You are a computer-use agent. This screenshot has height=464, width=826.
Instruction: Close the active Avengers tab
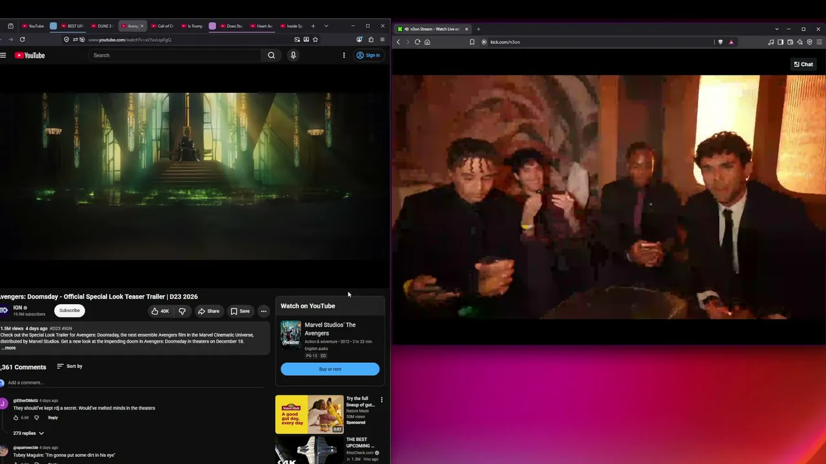(142, 26)
